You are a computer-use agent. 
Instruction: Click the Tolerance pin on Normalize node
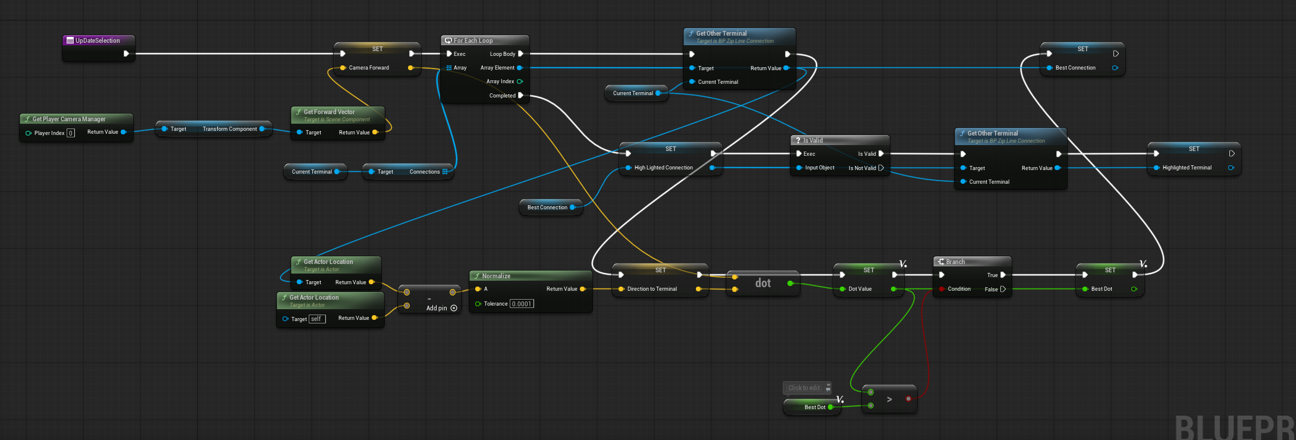tap(478, 304)
